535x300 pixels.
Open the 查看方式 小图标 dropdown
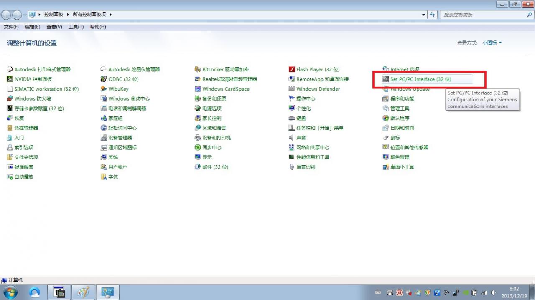(492, 43)
